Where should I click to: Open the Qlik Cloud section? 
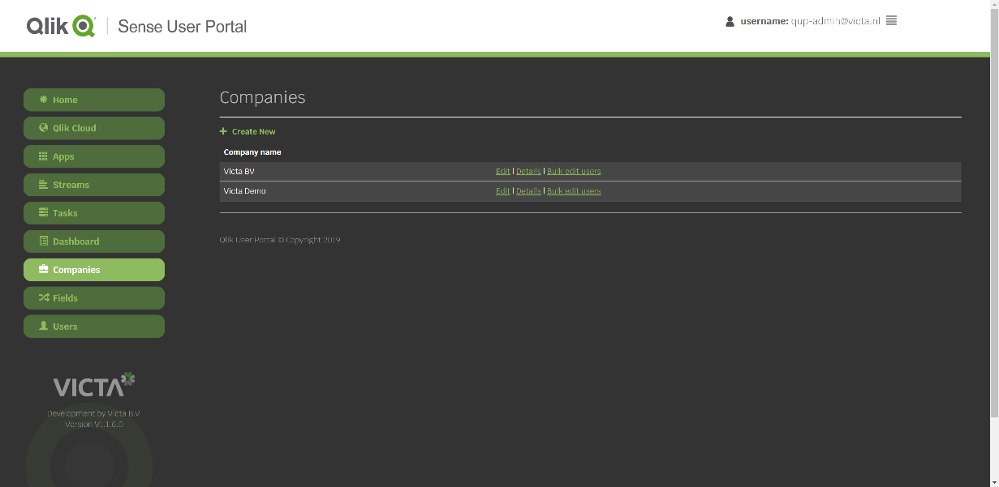click(x=94, y=128)
